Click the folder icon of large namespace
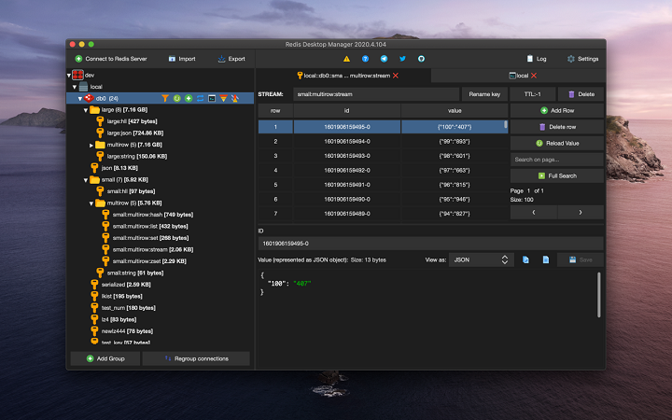Screen dimensions: 672x420 (x=94, y=110)
